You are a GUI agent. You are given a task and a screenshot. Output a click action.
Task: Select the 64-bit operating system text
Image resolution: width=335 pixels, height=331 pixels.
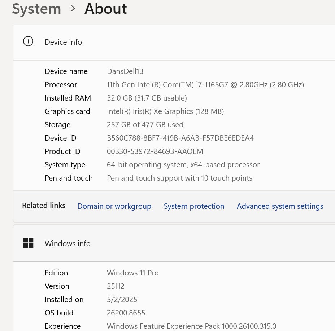click(183, 165)
